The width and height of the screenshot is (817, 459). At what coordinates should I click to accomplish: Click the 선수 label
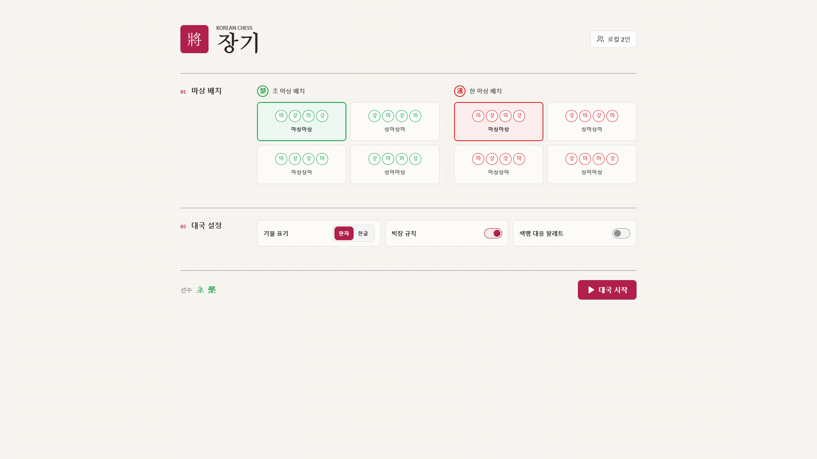point(186,290)
